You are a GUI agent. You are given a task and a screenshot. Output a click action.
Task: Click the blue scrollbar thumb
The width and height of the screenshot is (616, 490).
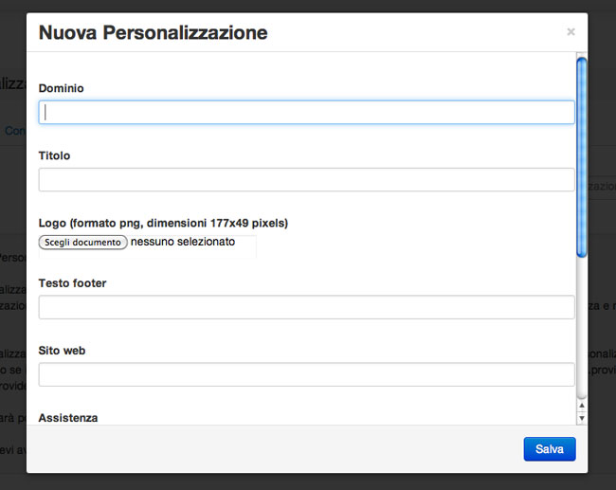coord(582,156)
